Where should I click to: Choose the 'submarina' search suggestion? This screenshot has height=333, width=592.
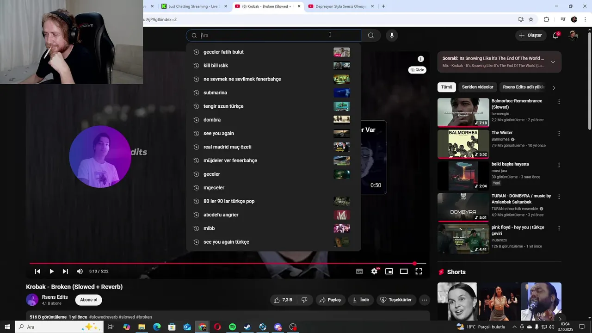click(273, 93)
